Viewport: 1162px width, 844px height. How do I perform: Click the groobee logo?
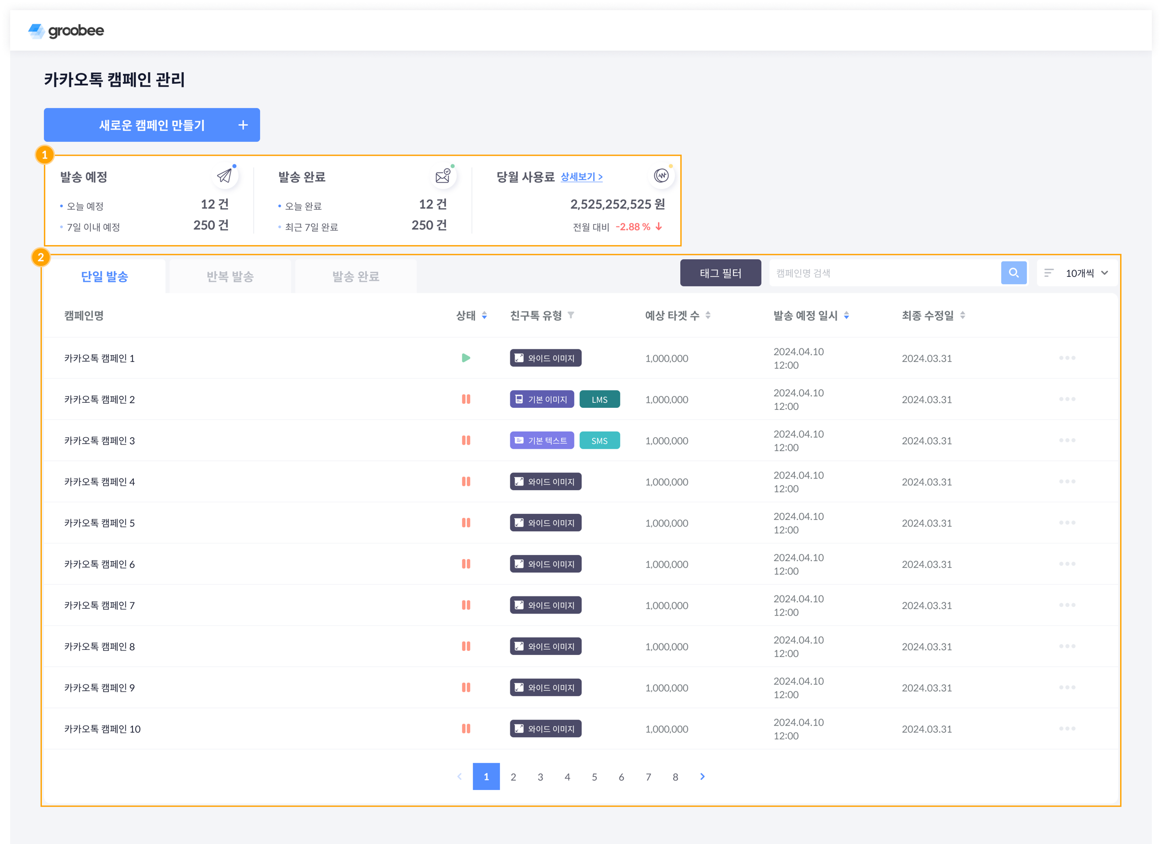point(66,31)
